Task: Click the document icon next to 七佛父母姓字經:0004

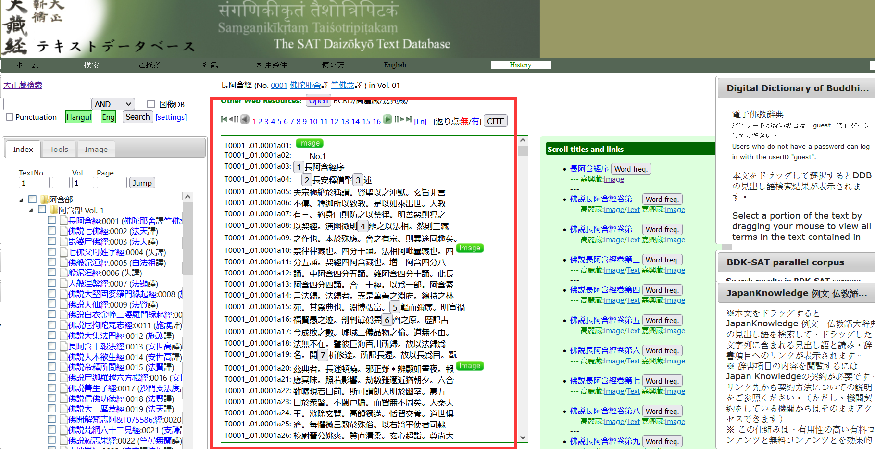Action: 64,252
